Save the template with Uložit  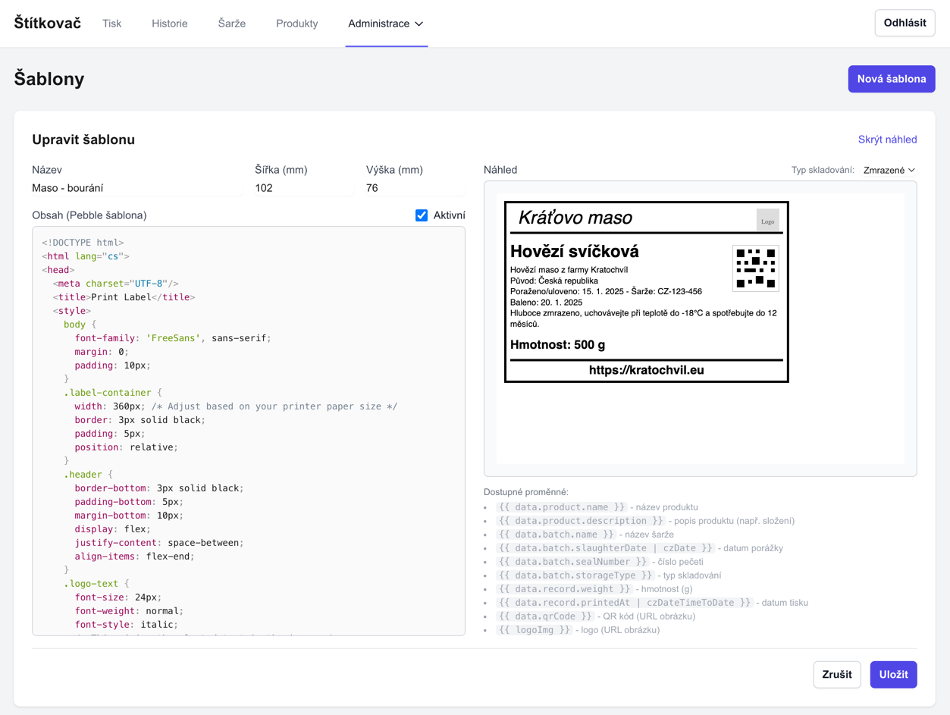893,674
